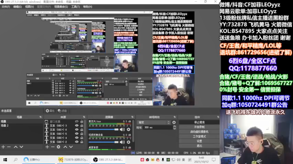This screenshot has height=164, width=293.
Task: Adjust the 视频采集设备 volume slider
Action: [104, 142]
